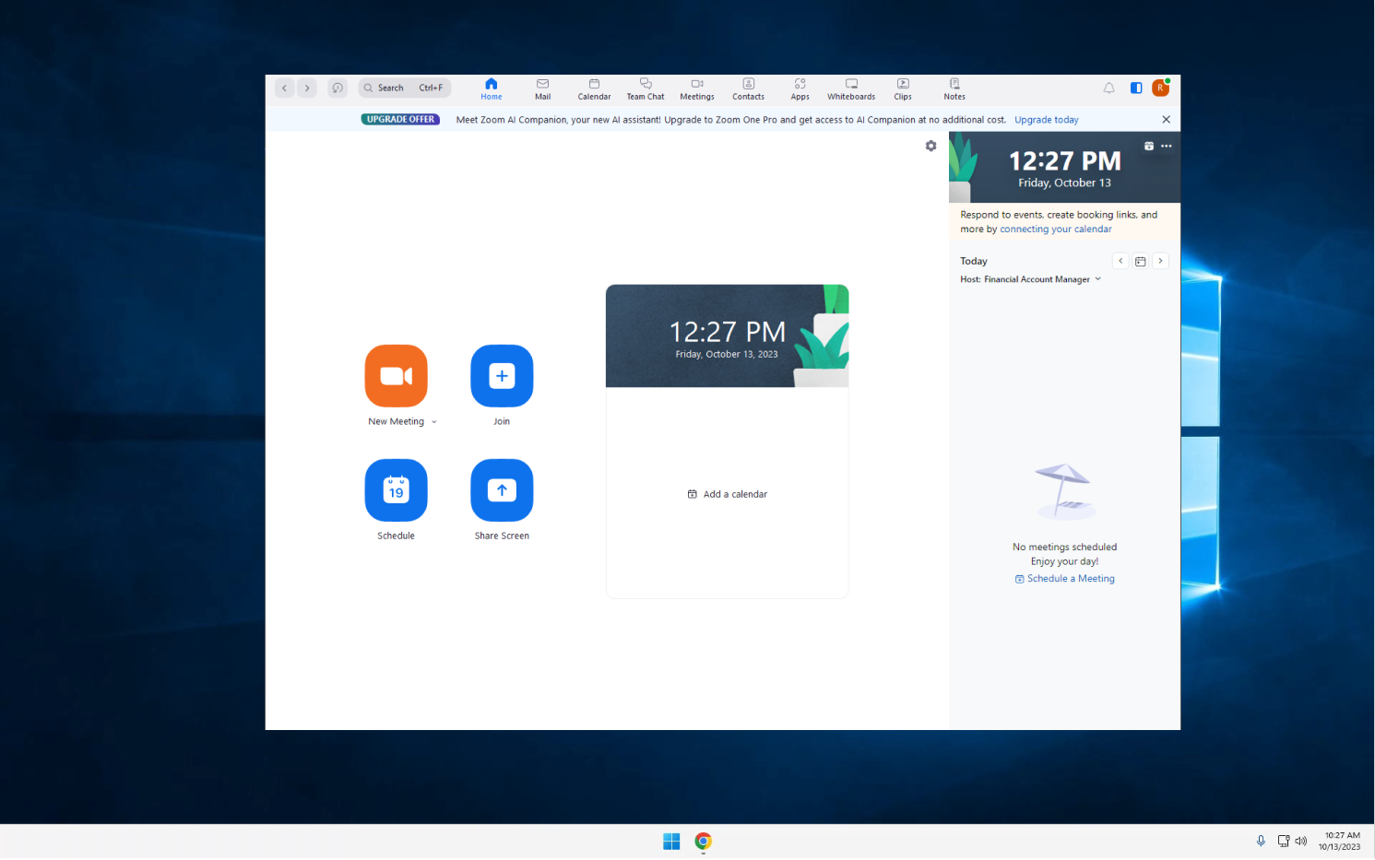Click the forward navigation arrow

coord(307,88)
